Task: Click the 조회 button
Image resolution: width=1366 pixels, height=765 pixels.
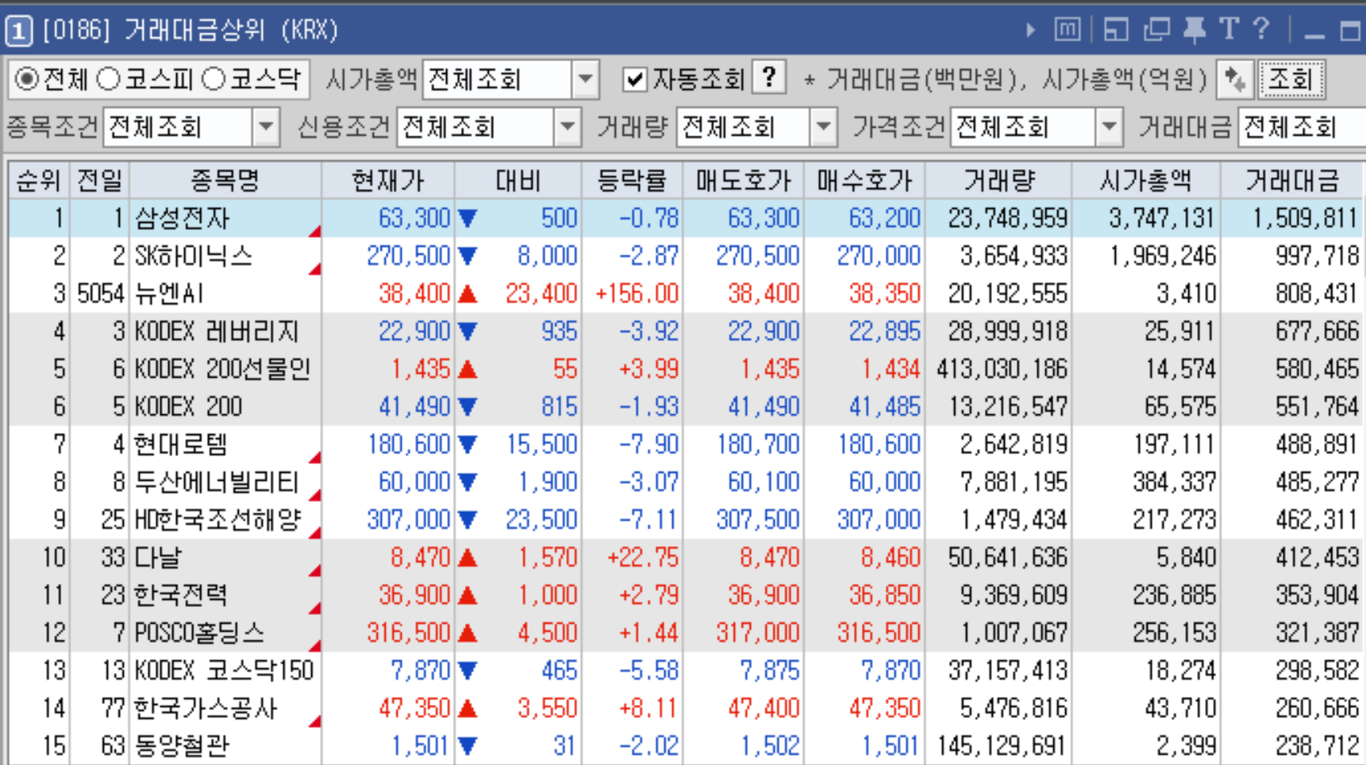Action: click(1291, 79)
